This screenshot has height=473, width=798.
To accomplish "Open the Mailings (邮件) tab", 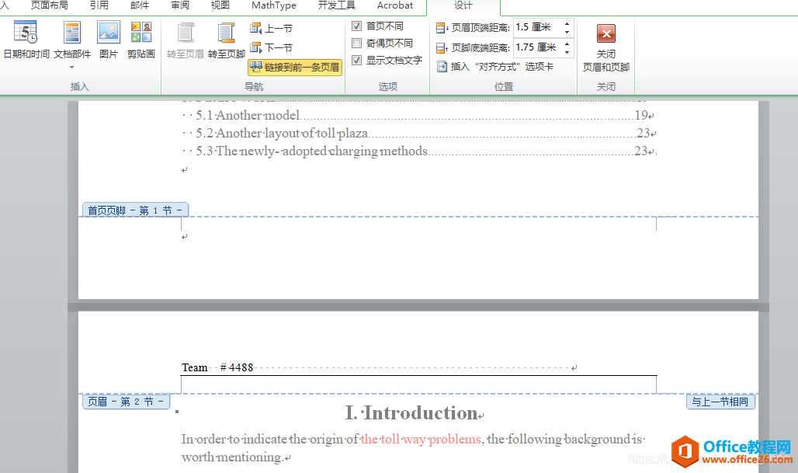I will (140, 5).
